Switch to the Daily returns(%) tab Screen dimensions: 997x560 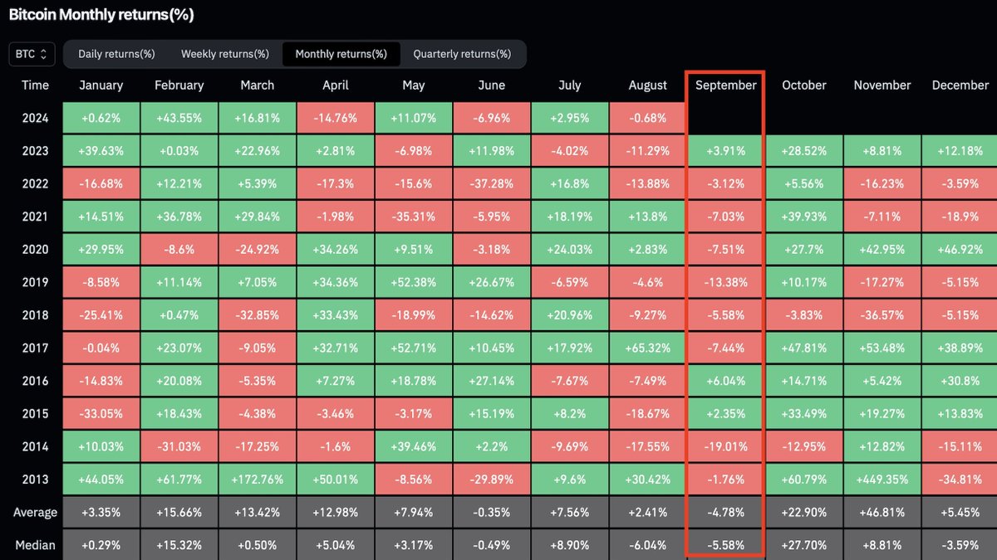pyautogui.click(x=116, y=53)
